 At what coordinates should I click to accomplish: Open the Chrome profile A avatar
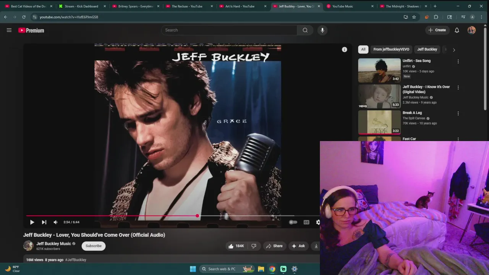(x=473, y=17)
